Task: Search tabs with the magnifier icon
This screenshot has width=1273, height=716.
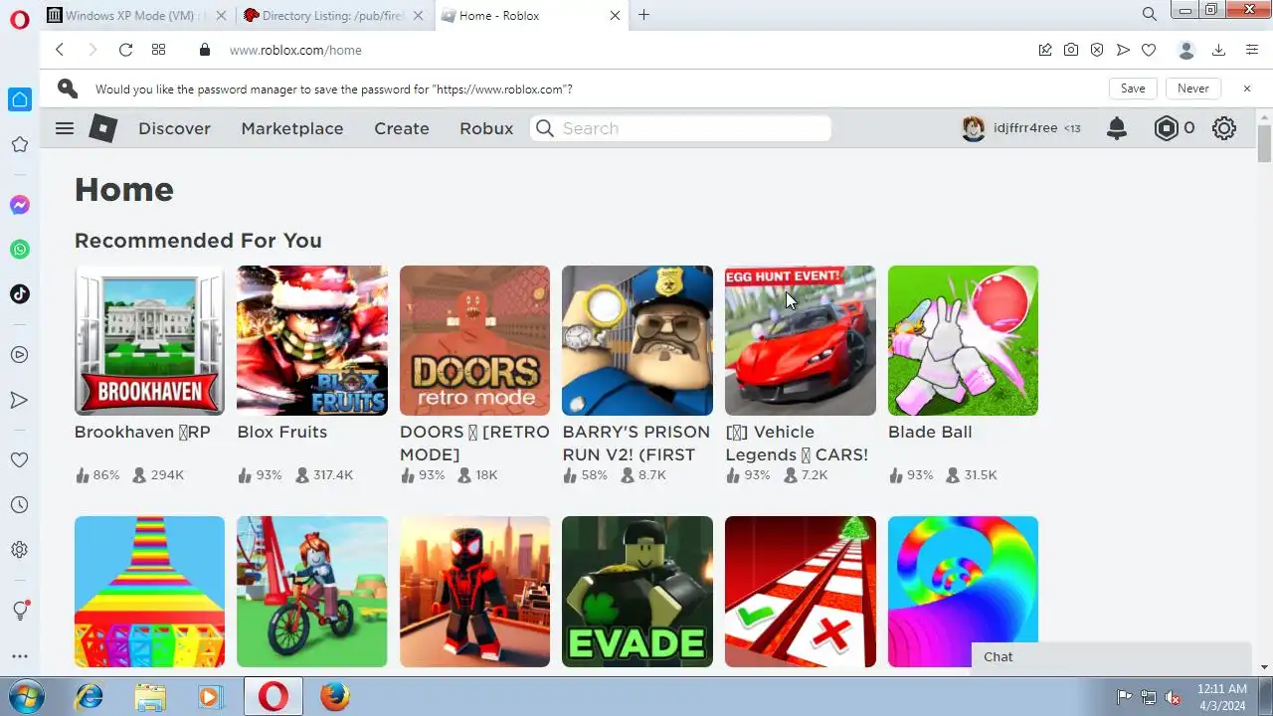Action: pos(1150,15)
